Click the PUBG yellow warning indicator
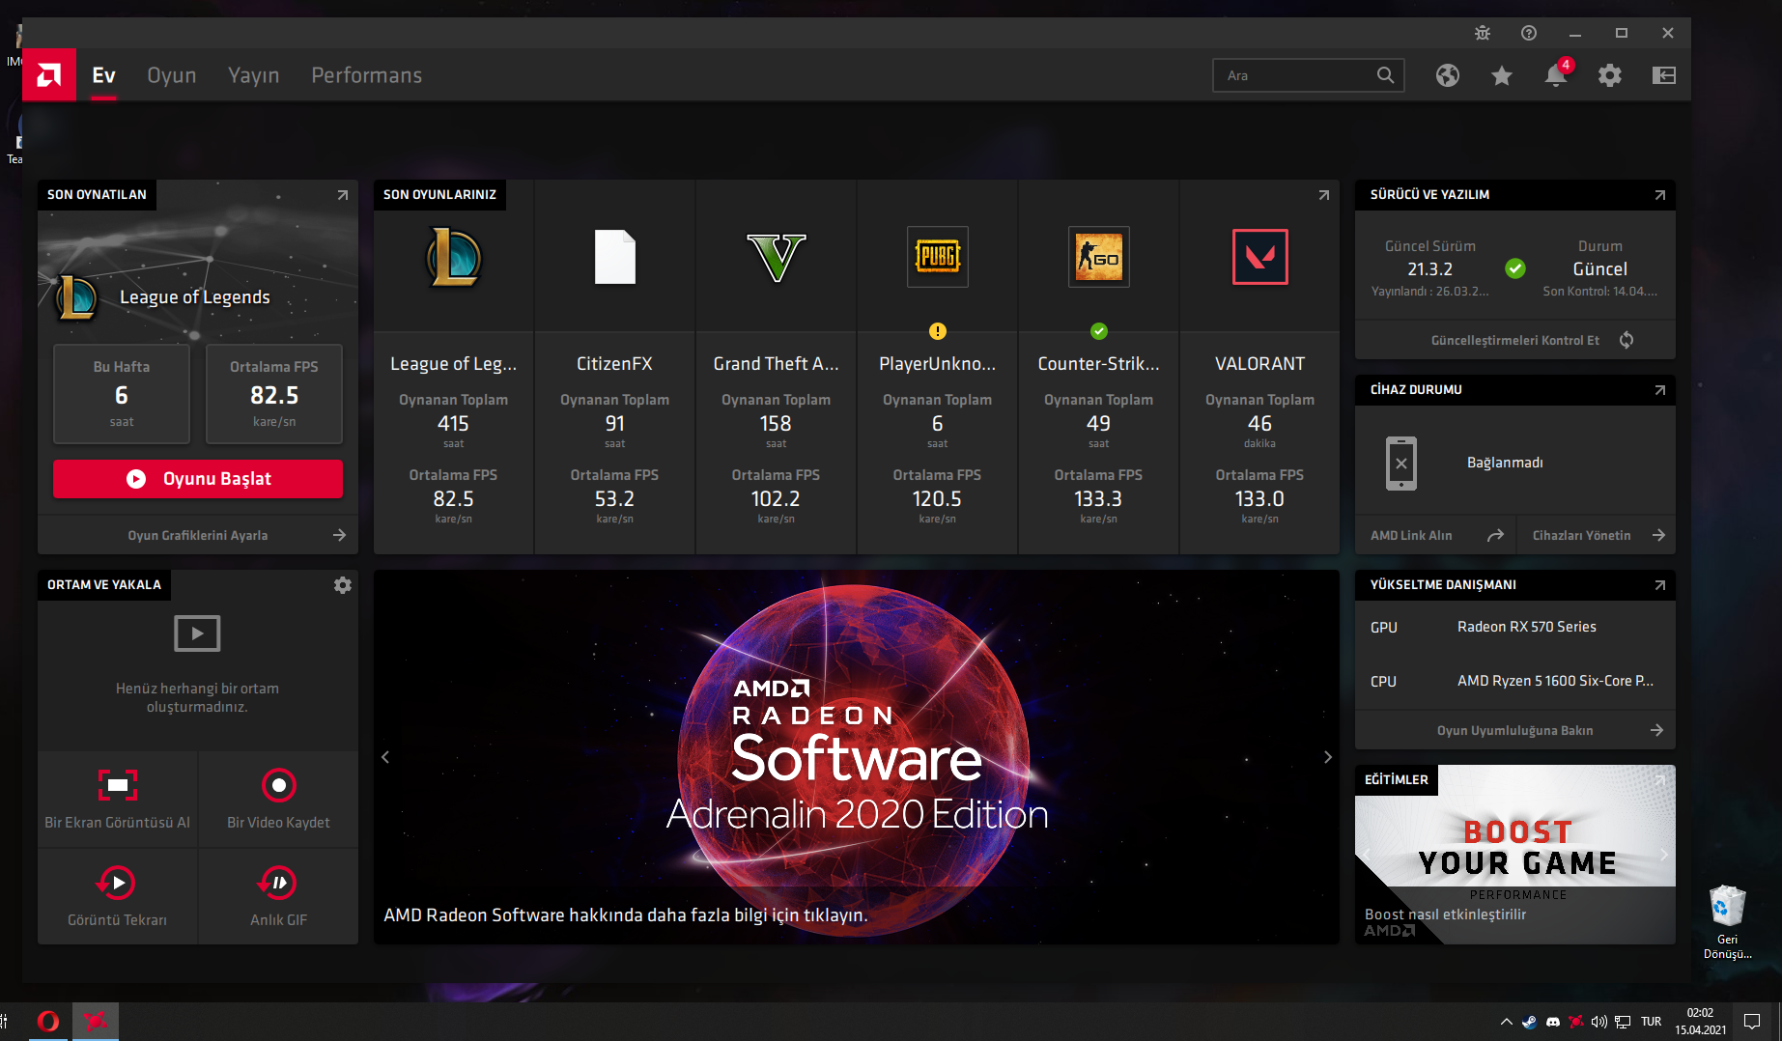 [938, 331]
